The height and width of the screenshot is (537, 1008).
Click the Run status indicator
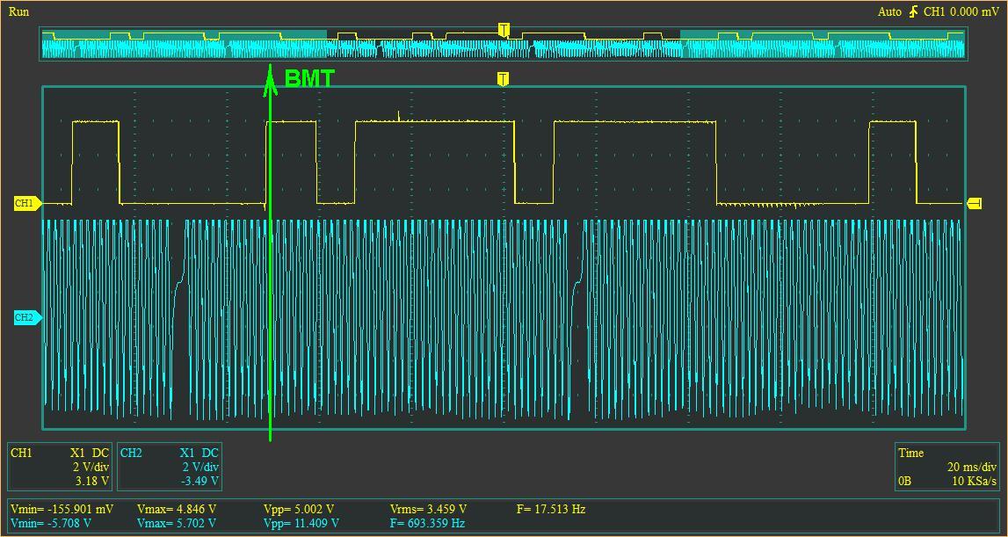pos(18,11)
